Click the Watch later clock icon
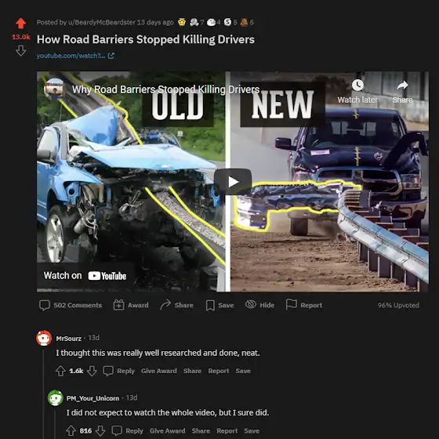This screenshot has height=439, width=439. click(357, 85)
